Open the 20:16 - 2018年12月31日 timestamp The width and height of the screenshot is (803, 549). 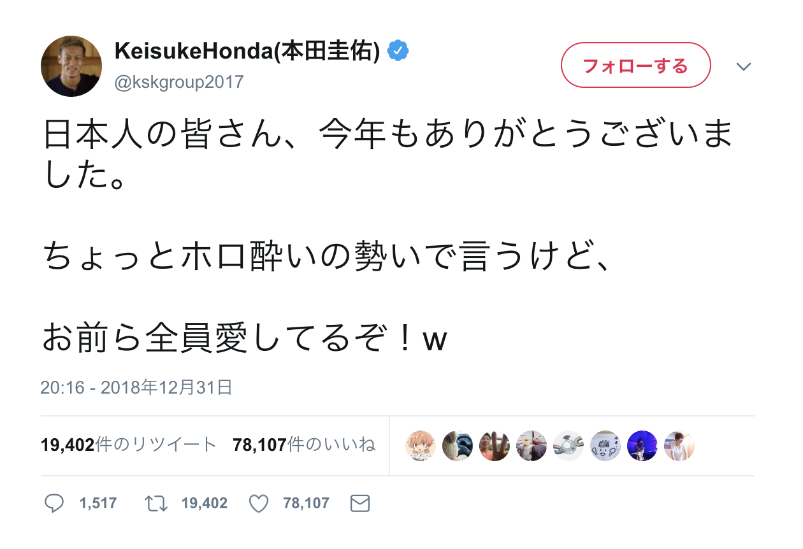coord(136,387)
